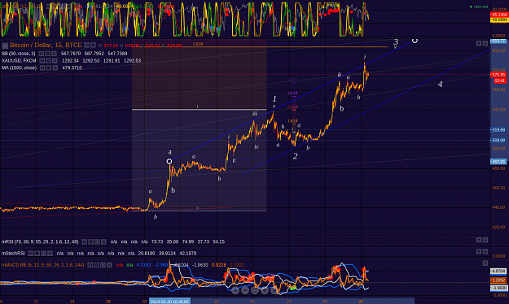Toggle visibility of Bitcoin / Dollar series
Screen dimensions: 509x304
tap(86, 46)
